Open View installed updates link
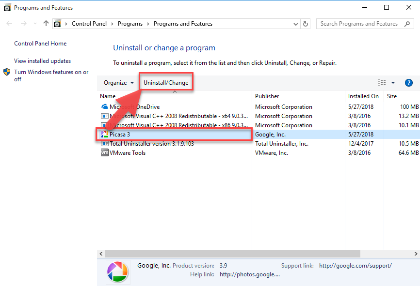Image resolution: width=420 pixels, height=286 pixels. pyautogui.click(x=42, y=61)
